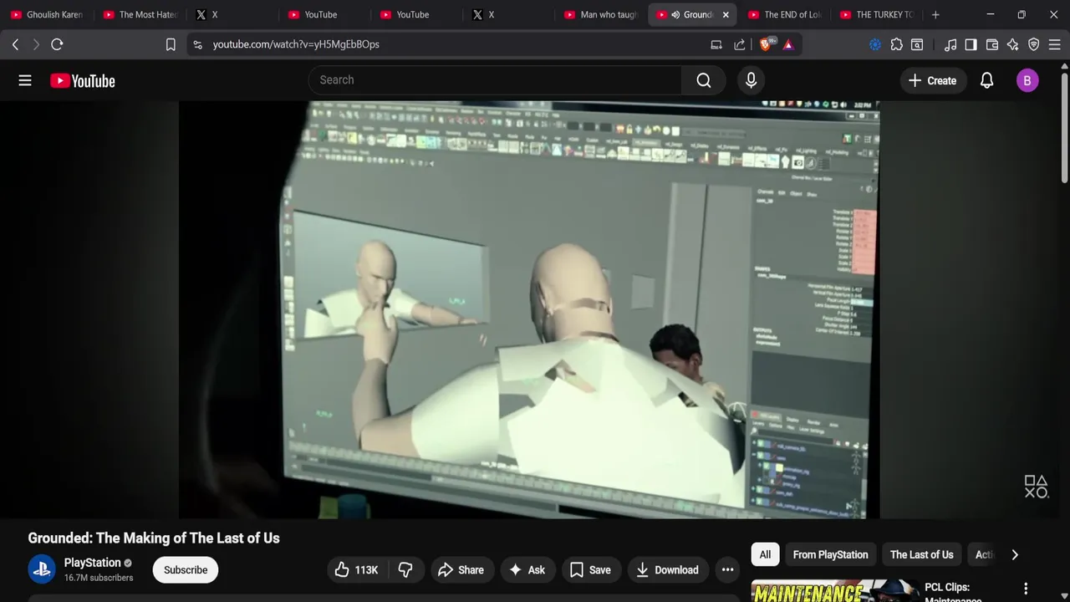The width and height of the screenshot is (1070, 602).
Task: Subscribe to the PlayStation channel
Action: point(186,569)
